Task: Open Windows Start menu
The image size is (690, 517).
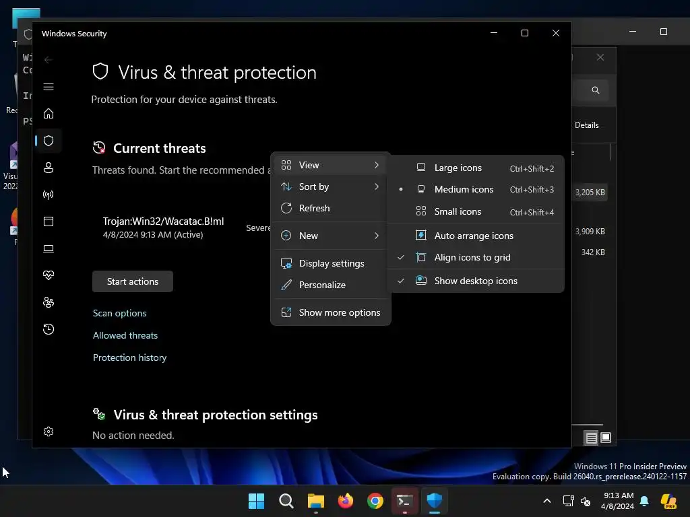Action: [256, 501]
